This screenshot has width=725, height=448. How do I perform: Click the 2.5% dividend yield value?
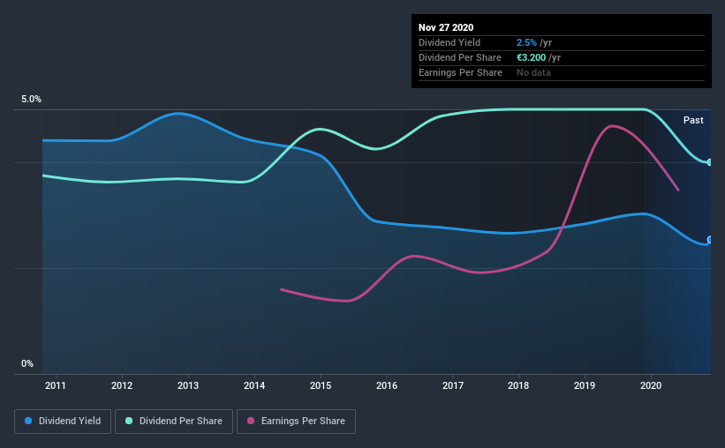[526, 42]
